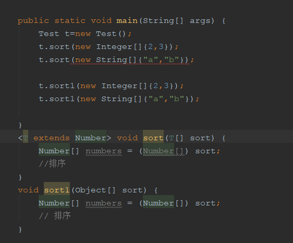Screen dimensions: 293x243
Task: Click 'T[]' parameter type in sort method
Action: (x=176, y=138)
